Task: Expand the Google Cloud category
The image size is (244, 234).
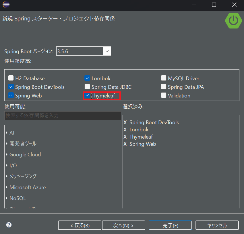Action: [x=7, y=155]
